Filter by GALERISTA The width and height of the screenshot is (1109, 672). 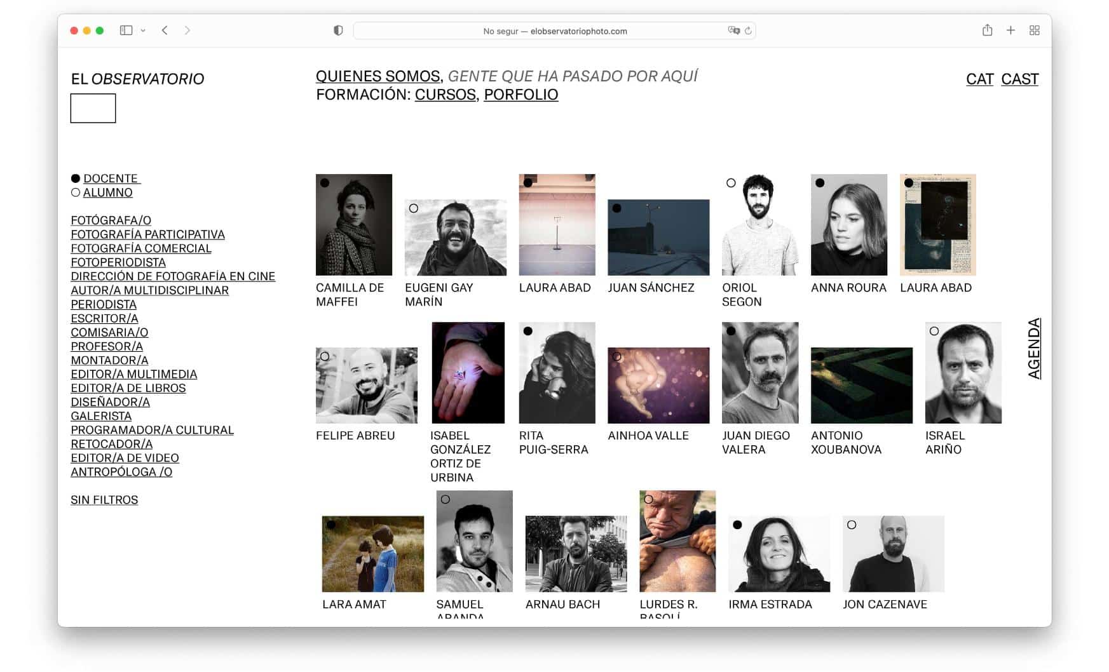pyautogui.click(x=101, y=416)
